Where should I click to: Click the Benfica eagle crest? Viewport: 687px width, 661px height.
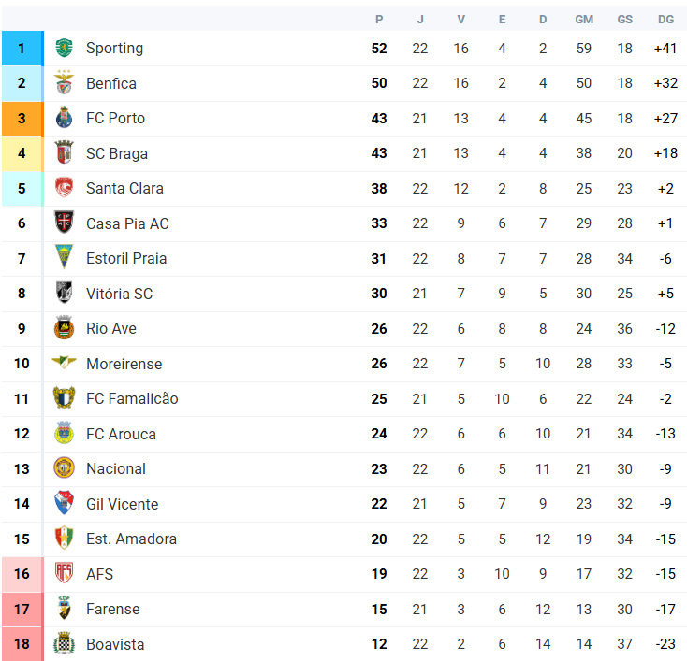pyautogui.click(x=64, y=82)
